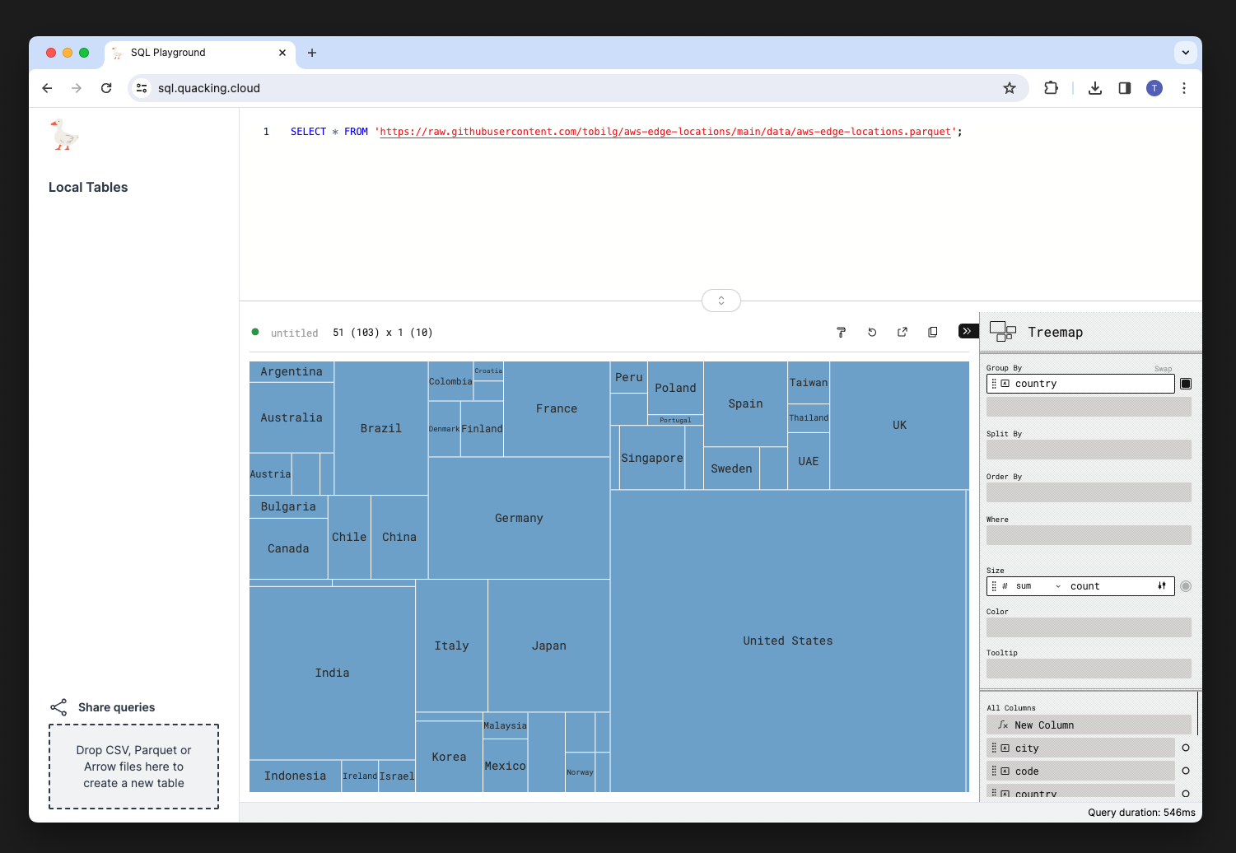This screenshot has height=853, width=1236.
Task: Close the SQL Playground tab
Action: click(x=282, y=53)
